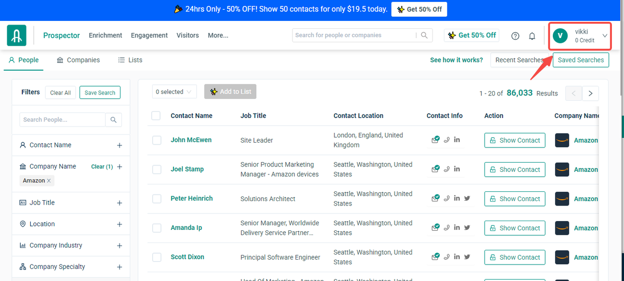This screenshot has width=624, height=281.
Task: Click the LinkedIn icon for John McEwen
Action: tap(457, 140)
